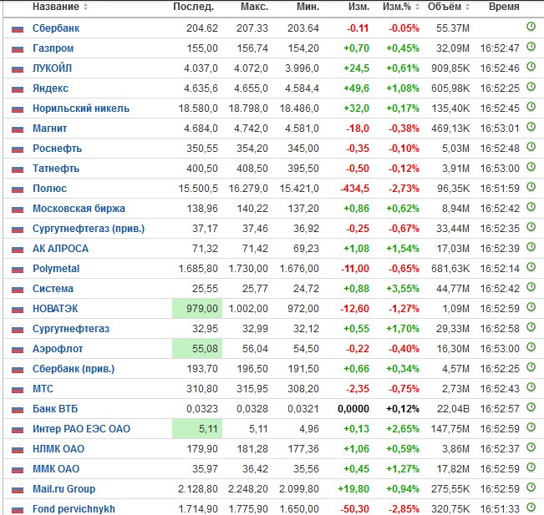Image resolution: width=544 pixels, height=515 pixels.
Task: Click the clock icon in the Московская биржа row
Action: tap(531, 206)
